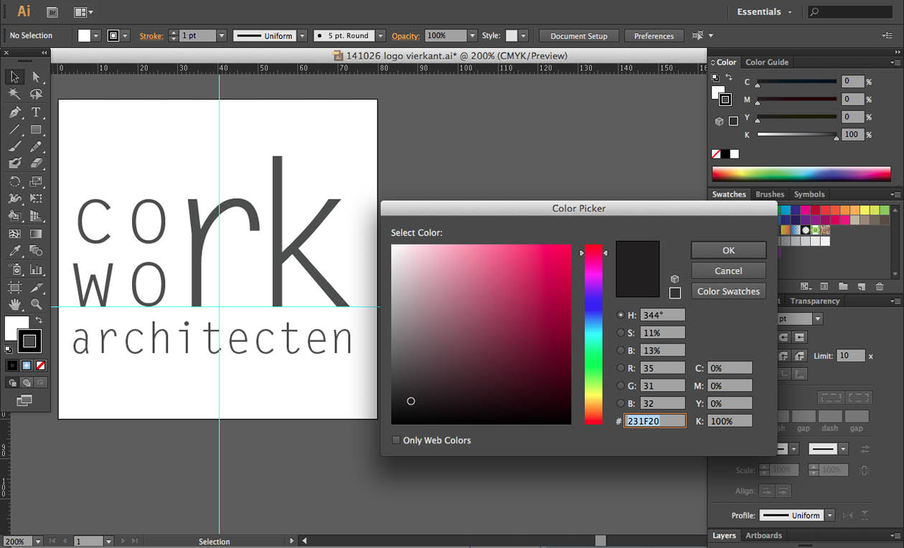Switch to the Artboards tab
The height and width of the screenshot is (548, 904).
tap(764, 535)
